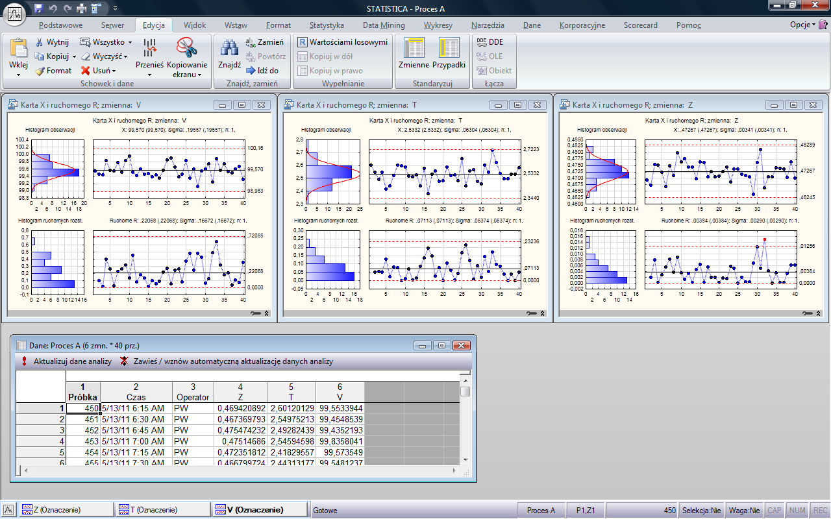The height and width of the screenshot is (519, 831).
Task: Click the pin icon in the zmienna: T window
Action: coord(530,313)
